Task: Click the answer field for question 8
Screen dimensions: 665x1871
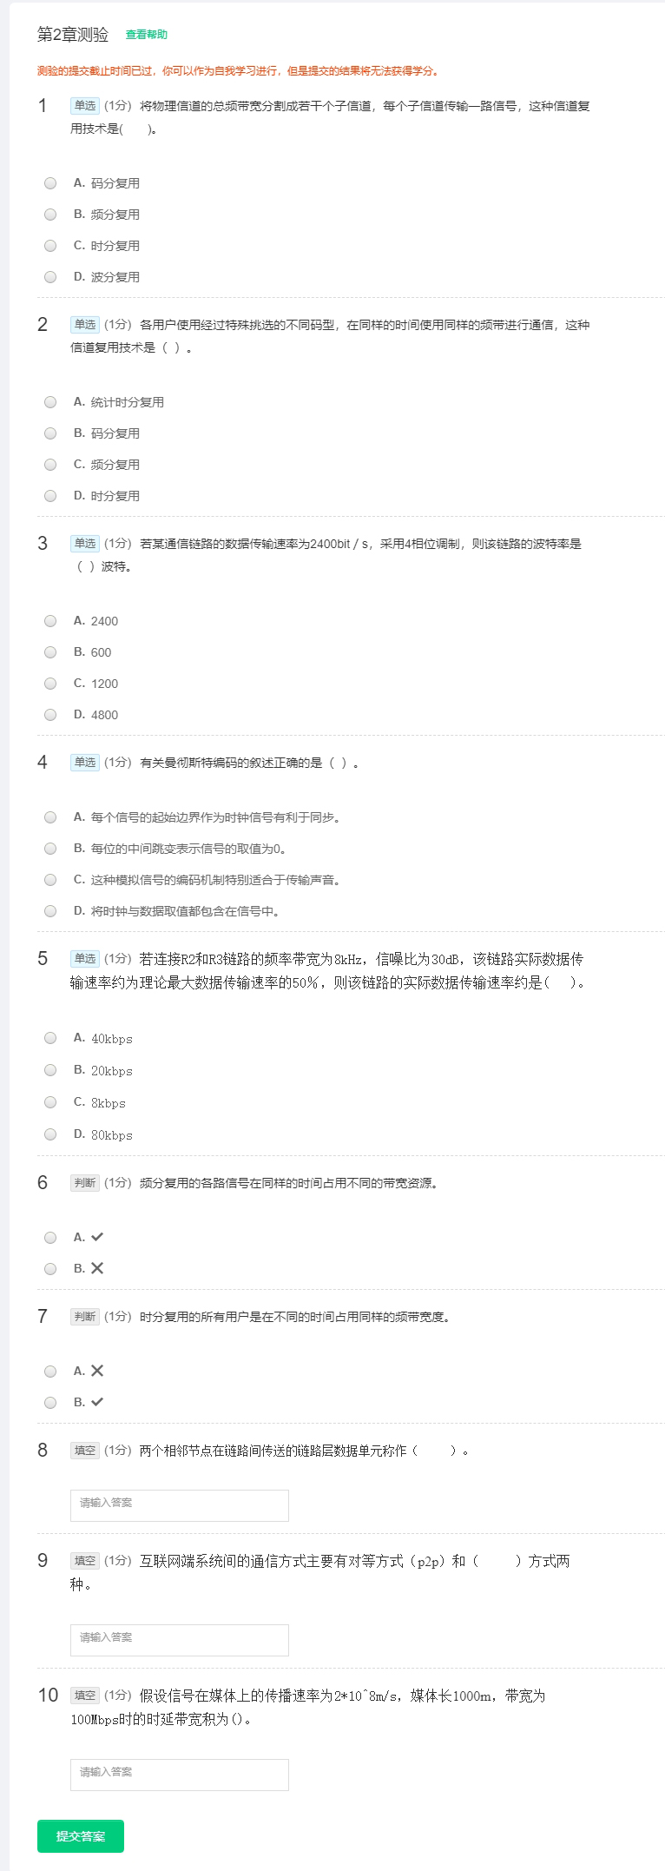Action: 179,1505
